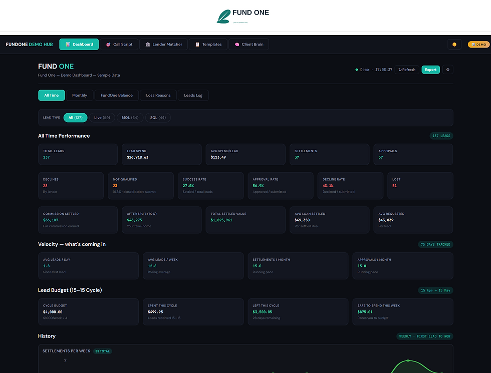Click the After Split value $46,275
491x373 pixels.
tap(134, 220)
